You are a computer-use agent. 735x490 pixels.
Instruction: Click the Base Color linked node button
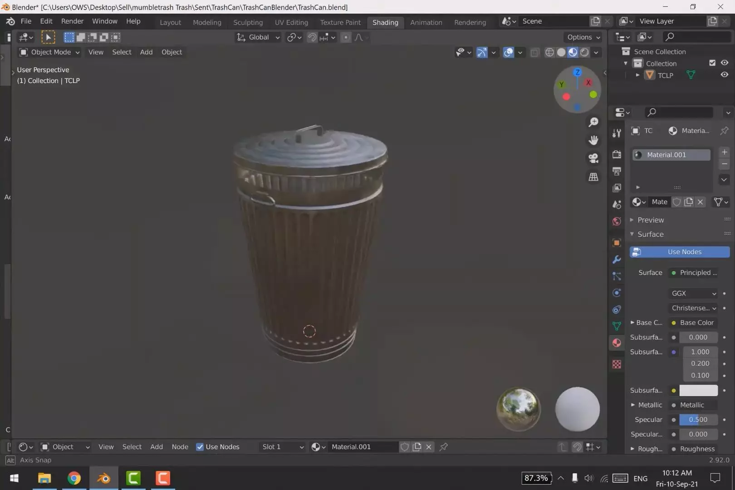[693, 323]
